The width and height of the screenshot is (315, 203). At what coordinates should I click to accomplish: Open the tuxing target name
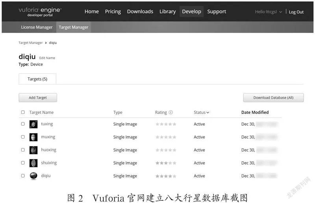tap(47, 124)
